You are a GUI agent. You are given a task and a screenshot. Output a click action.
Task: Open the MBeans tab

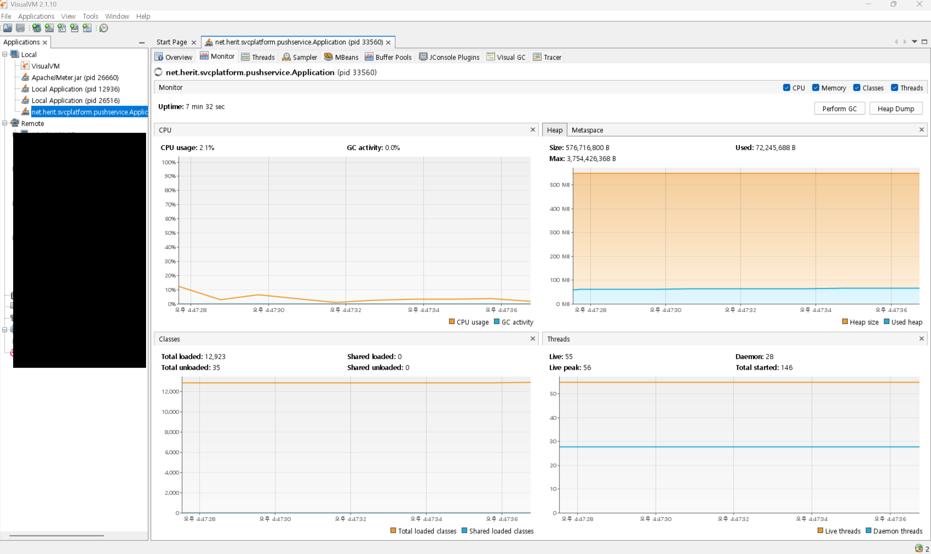[341, 57]
